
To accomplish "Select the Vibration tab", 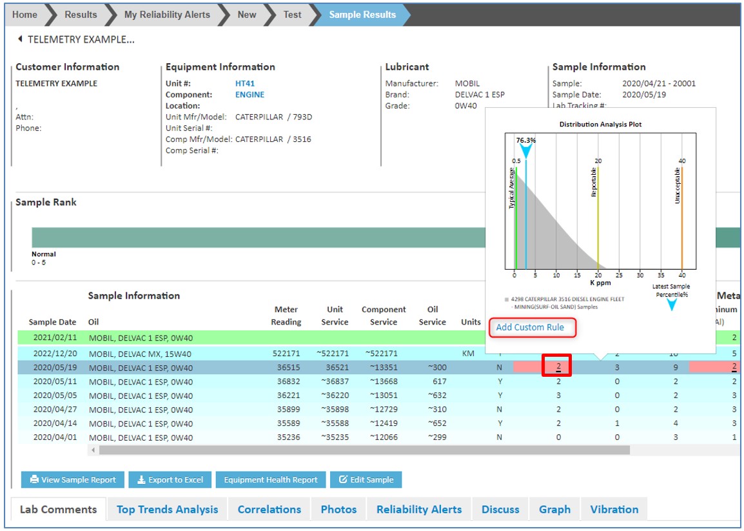I will click(x=614, y=509).
